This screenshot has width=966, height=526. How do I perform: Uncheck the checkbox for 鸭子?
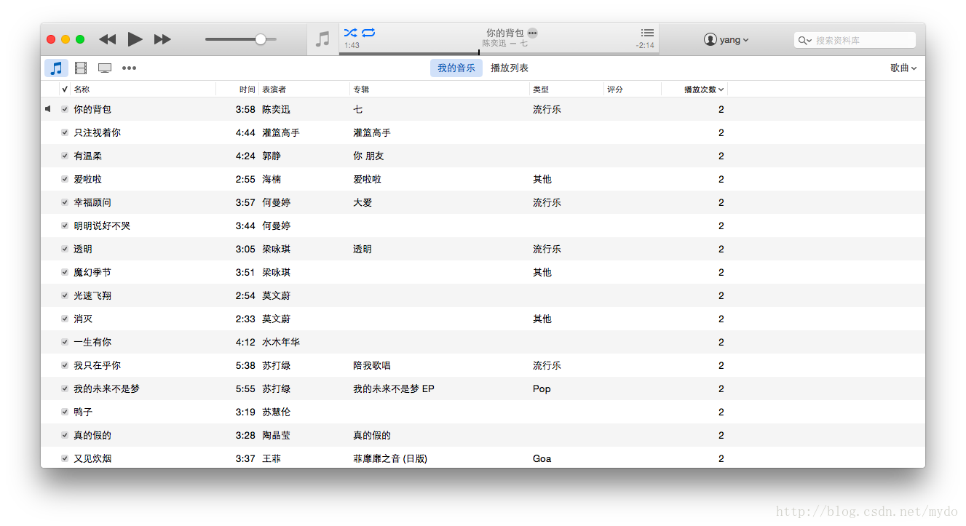(x=65, y=412)
